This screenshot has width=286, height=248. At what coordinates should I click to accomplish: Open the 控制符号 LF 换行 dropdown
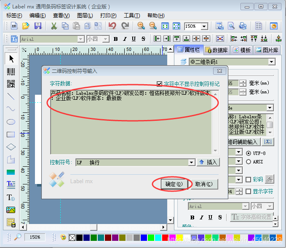(191, 162)
